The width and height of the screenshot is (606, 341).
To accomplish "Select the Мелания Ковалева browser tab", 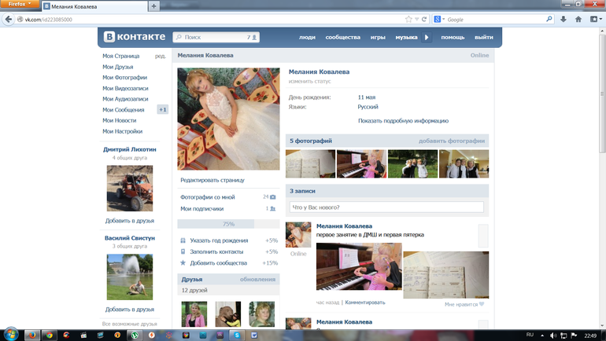I will (x=94, y=6).
